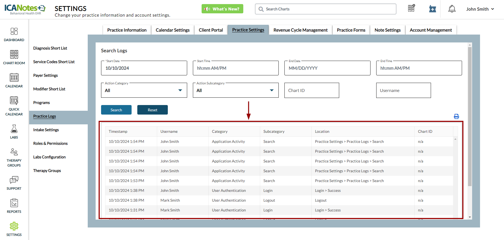The height and width of the screenshot is (240, 504).
Task: Click the Roles & Permissions link
Action: [x=50, y=143]
